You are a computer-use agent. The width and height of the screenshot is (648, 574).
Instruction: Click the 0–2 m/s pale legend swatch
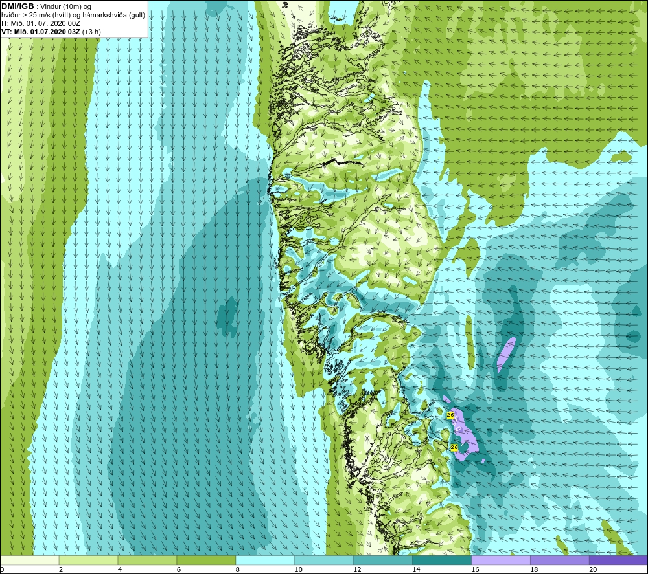click(30, 560)
